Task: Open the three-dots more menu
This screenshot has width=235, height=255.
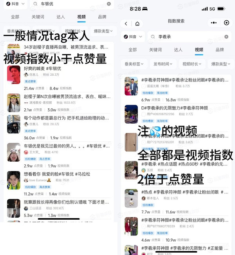Action: (x=213, y=23)
